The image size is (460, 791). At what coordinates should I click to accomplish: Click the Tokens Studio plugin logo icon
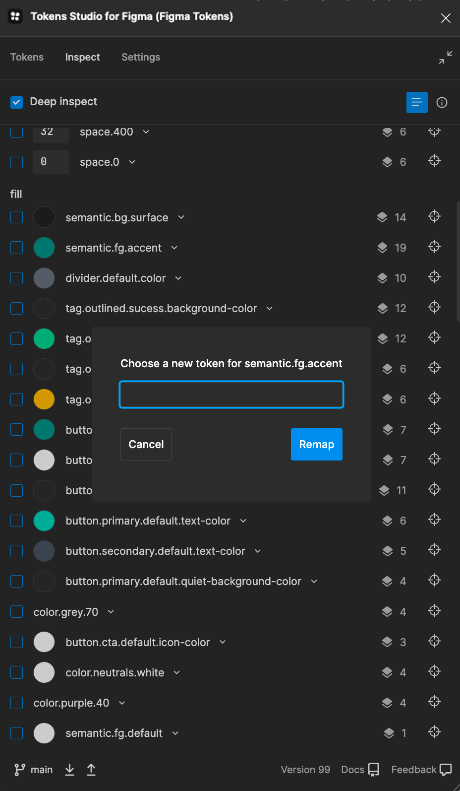15,16
